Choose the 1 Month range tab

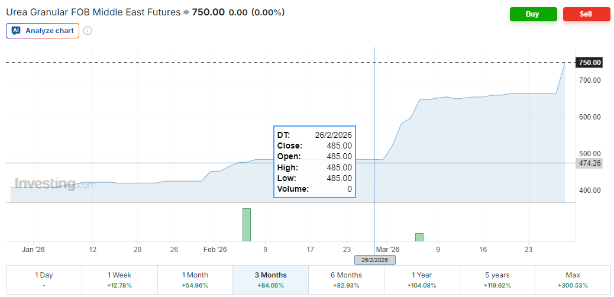[195, 280]
